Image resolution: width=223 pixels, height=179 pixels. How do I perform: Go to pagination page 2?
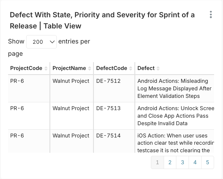tap(170, 162)
